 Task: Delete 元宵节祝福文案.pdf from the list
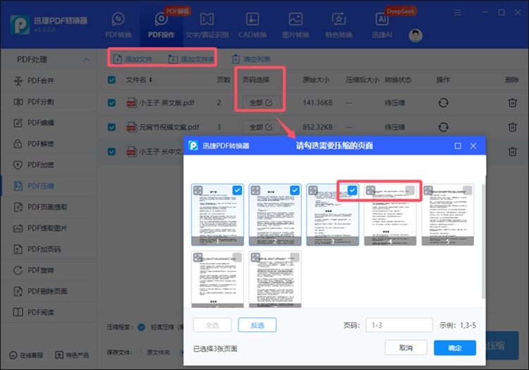click(x=512, y=127)
